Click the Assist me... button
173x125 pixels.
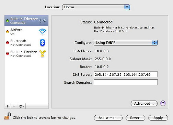[x=108, y=118]
